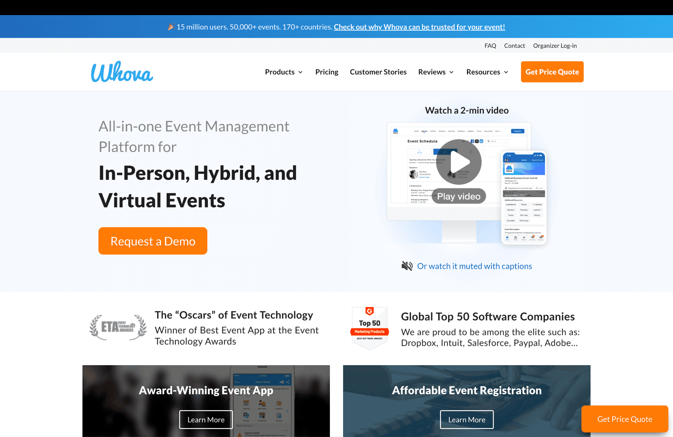
Task: Click the ETA Event Technology Awards badge
Action: point(118,327)
